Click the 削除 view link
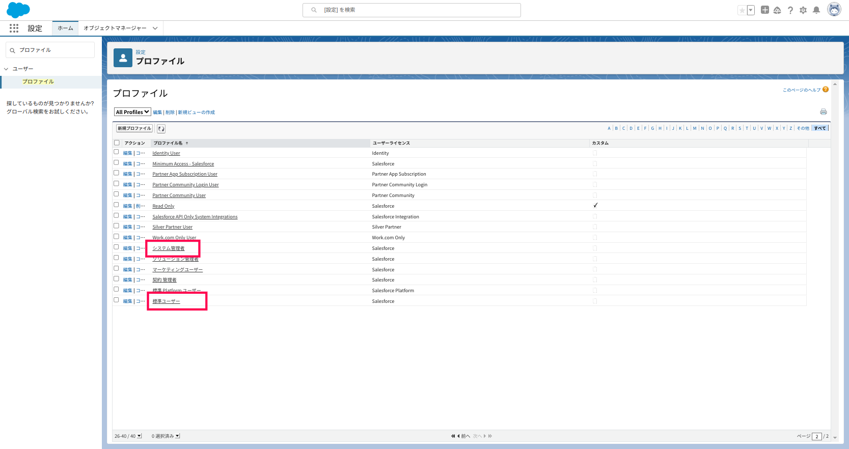This screenshot has width=849, height=449. tap(170, 113)
